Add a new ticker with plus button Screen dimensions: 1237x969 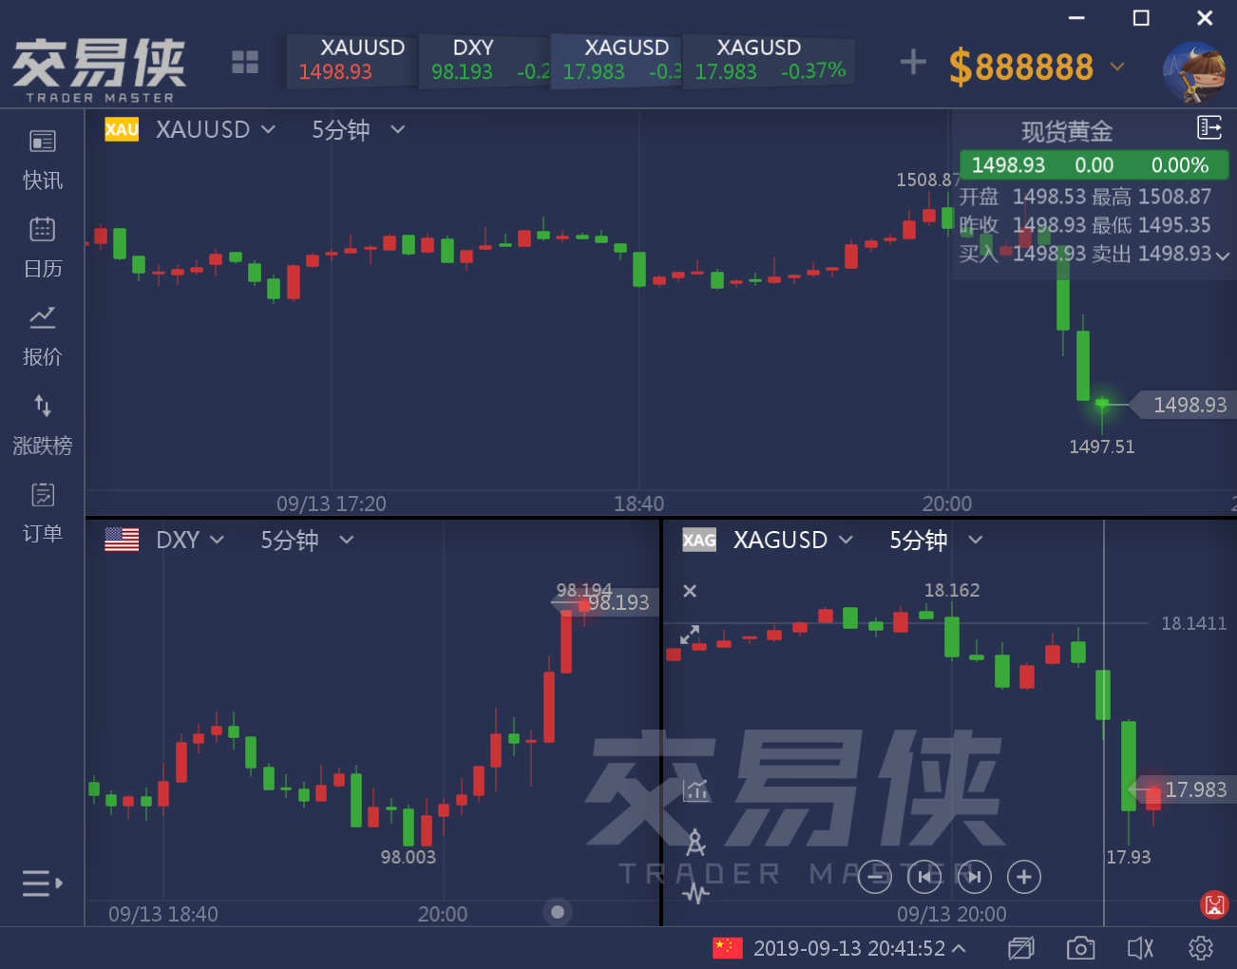tap(913, 63)
